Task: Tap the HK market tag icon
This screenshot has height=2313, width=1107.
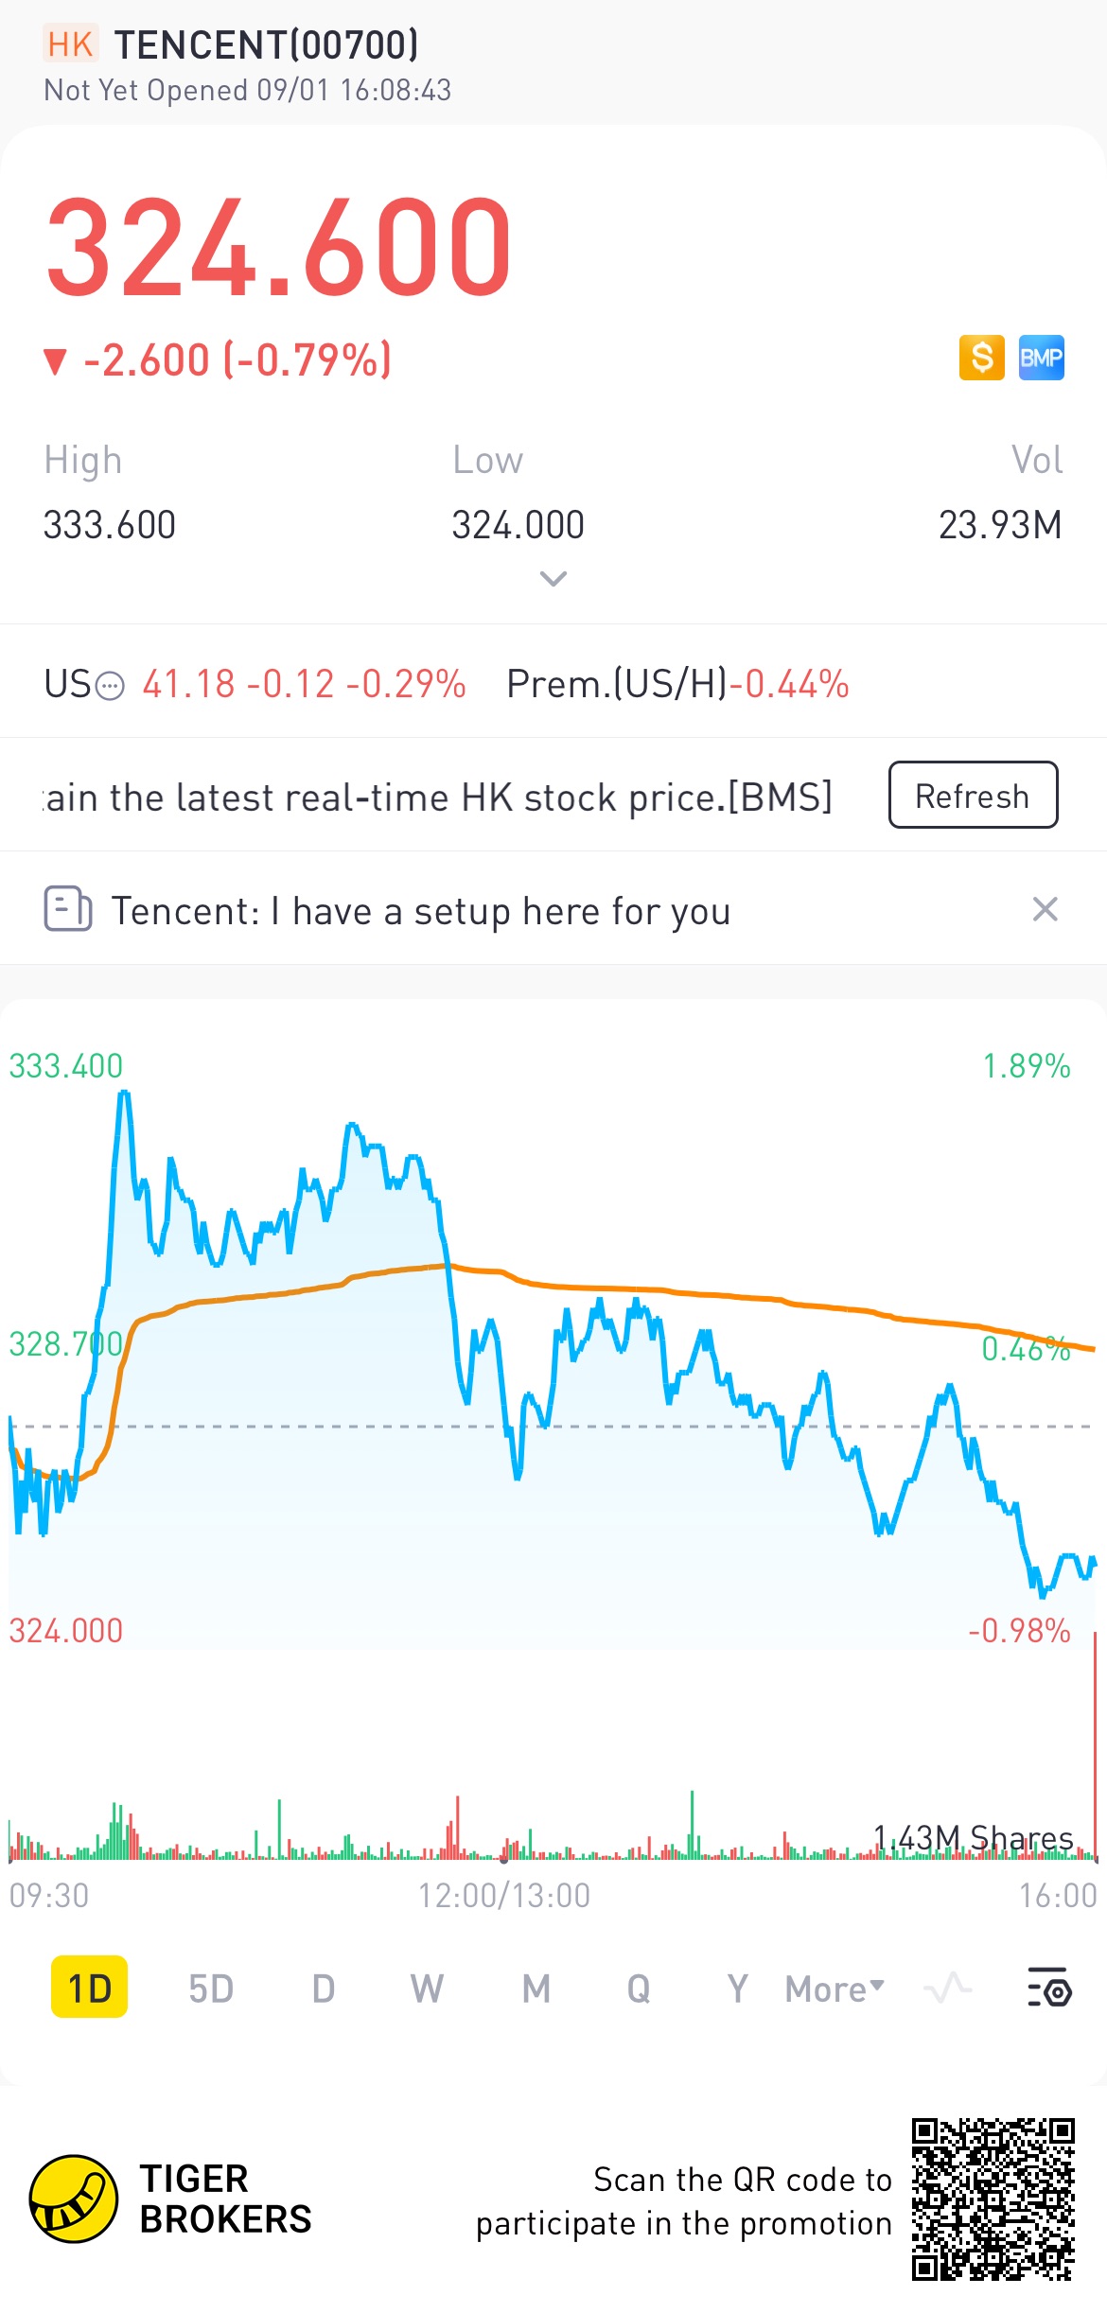Action: coord(70,44)
